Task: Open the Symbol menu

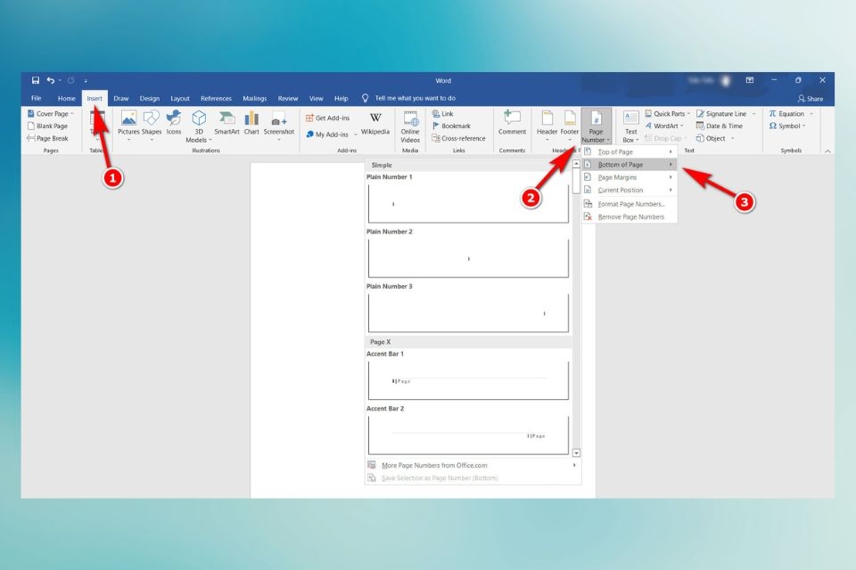Action: click(x=787, y=126)
